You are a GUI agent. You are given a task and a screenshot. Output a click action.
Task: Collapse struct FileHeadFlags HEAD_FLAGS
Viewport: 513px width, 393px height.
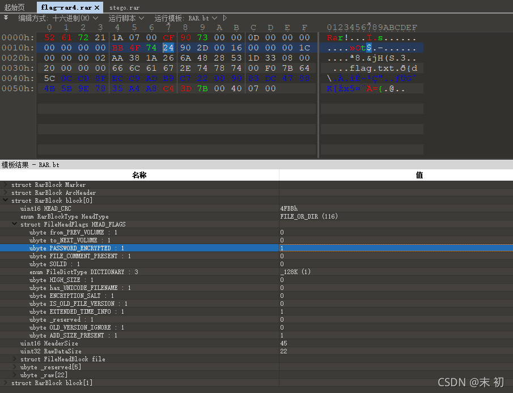pyautogui.click(x=14, y=224)
